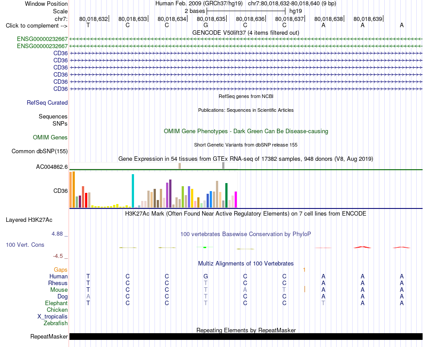Open 'RefSeq genes from NCBI' track title
Viewport: 423px width, 347px height.
[x=246, y=96]
